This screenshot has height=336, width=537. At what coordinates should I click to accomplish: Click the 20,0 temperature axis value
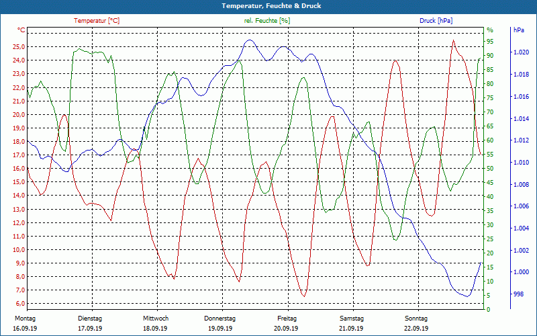(x=19, y=114)
